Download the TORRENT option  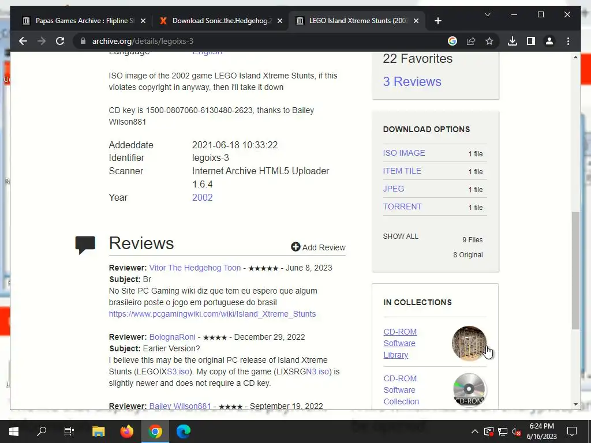click(x=402, y=207)
